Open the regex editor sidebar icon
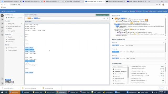 tap(2, 16)
